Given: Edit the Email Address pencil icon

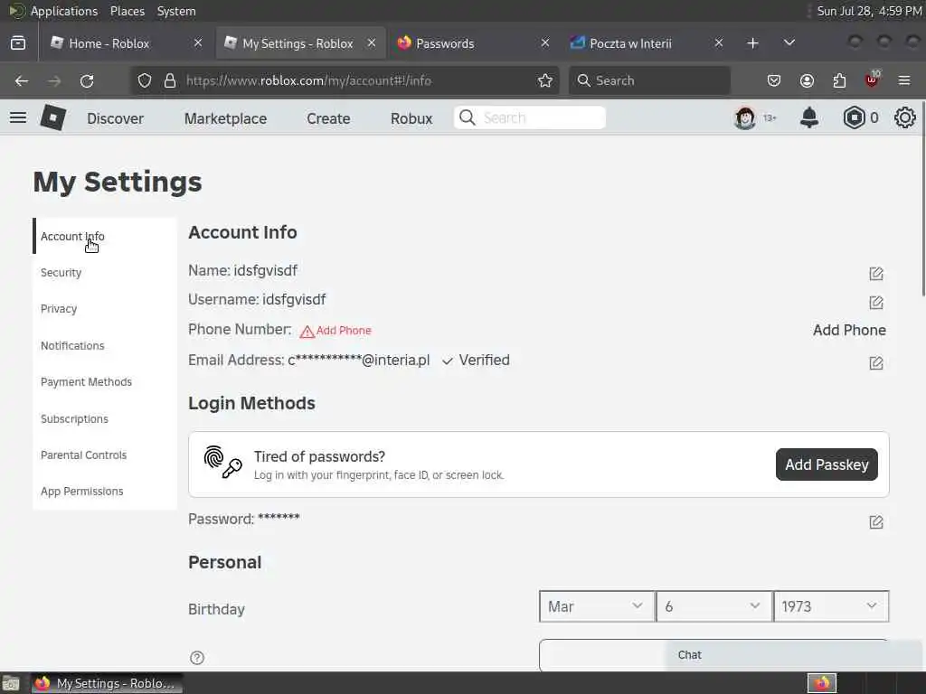Looking at the screenshot, I should tap(876, 363).
